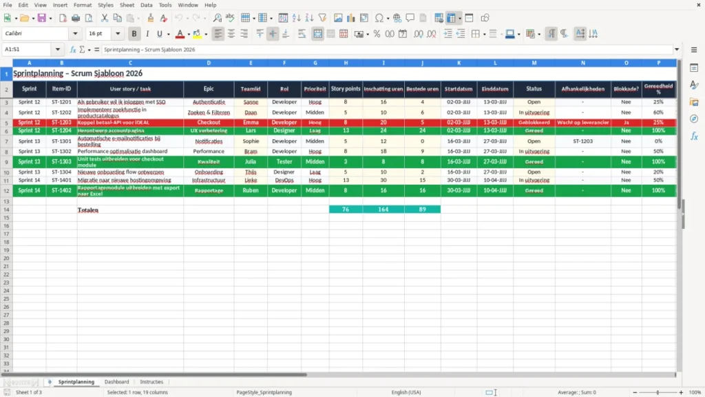Click the Draw Functions shapes icon
The image size is (705, 397).
point(485,18)
